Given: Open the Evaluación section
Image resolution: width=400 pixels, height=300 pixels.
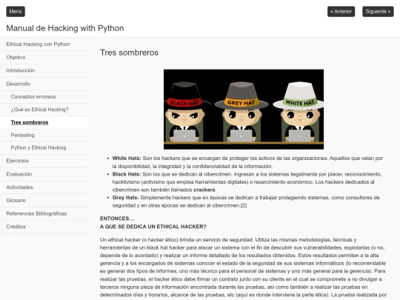Looking at the screenshot, I should (44, 174).
